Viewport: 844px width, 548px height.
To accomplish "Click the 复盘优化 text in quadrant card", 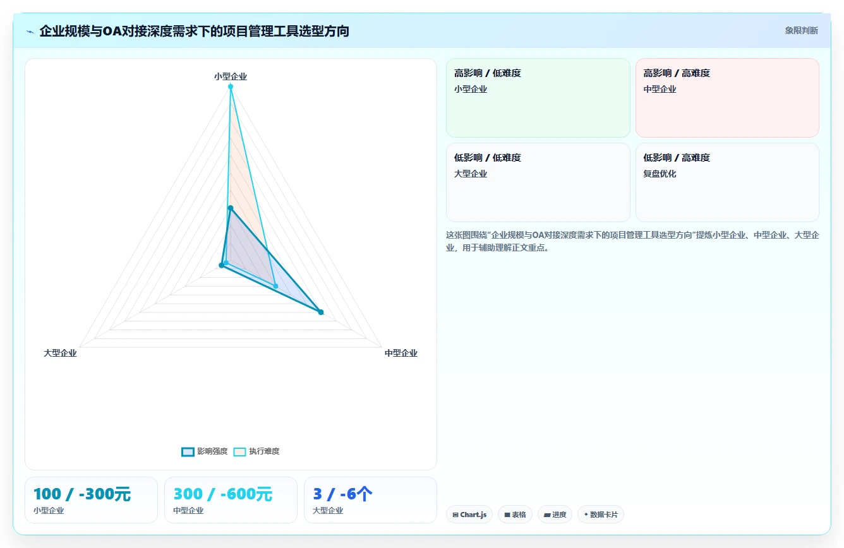I will (660, 174).
